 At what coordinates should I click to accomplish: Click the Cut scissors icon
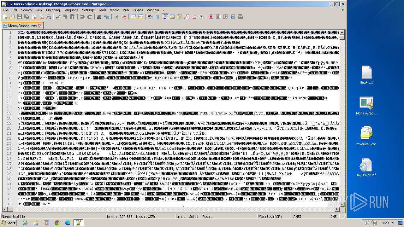[58, 17]
